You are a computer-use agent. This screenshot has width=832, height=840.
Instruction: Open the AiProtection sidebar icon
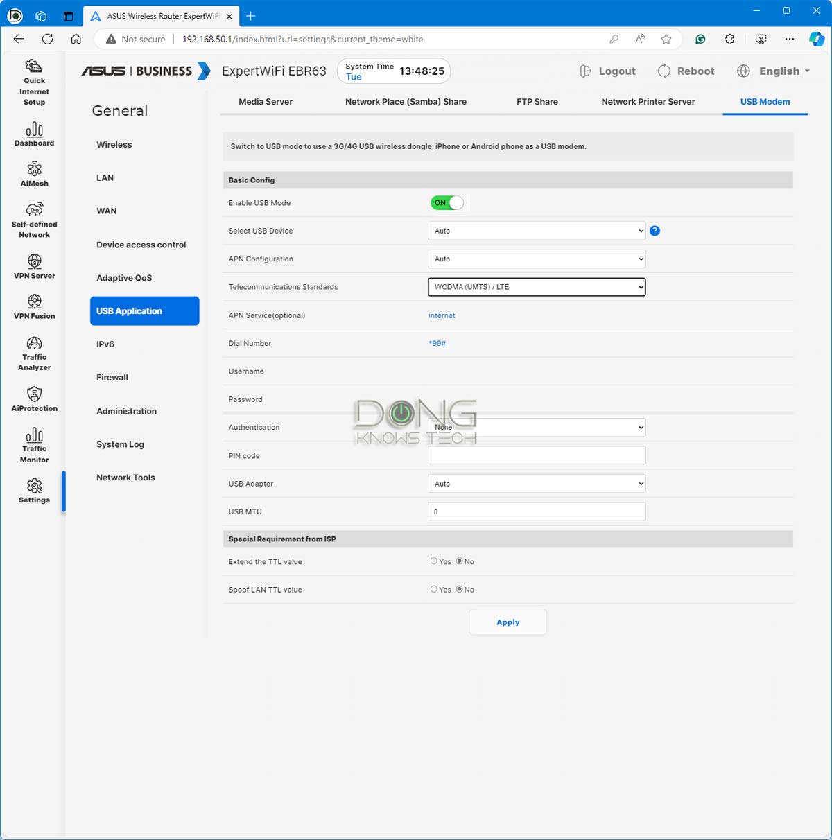coord(34,399)
